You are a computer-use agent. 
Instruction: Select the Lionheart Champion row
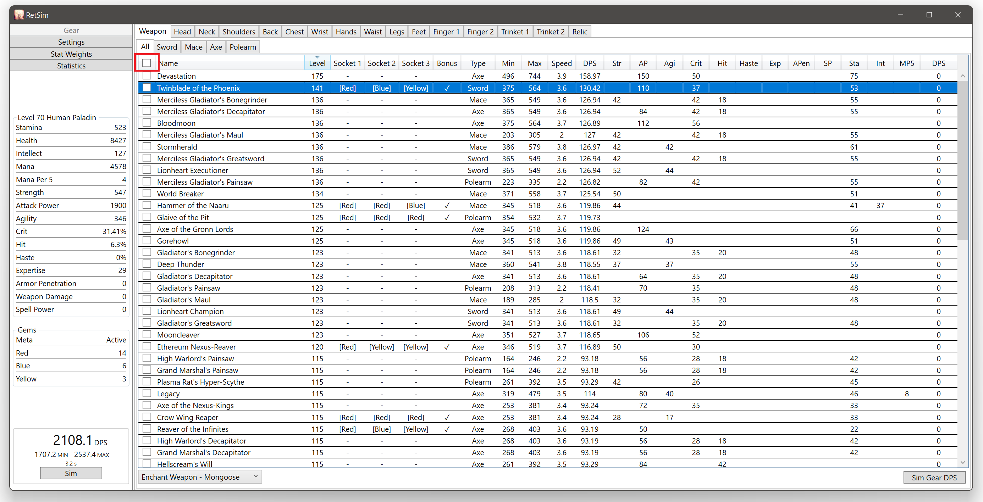548,311
